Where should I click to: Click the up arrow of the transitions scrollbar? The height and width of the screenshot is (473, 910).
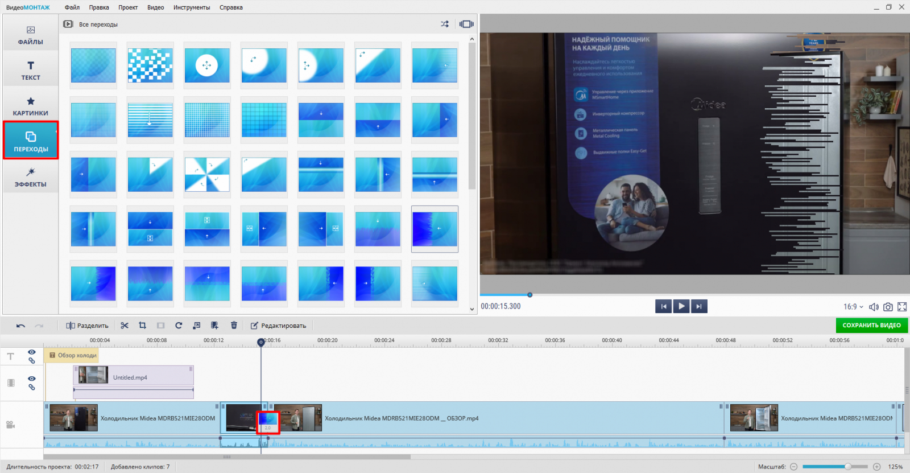point(472,39)
